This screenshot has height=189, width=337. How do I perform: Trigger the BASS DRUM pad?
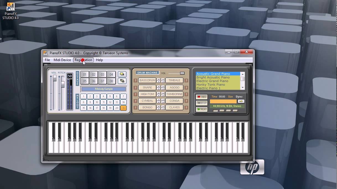147,80
